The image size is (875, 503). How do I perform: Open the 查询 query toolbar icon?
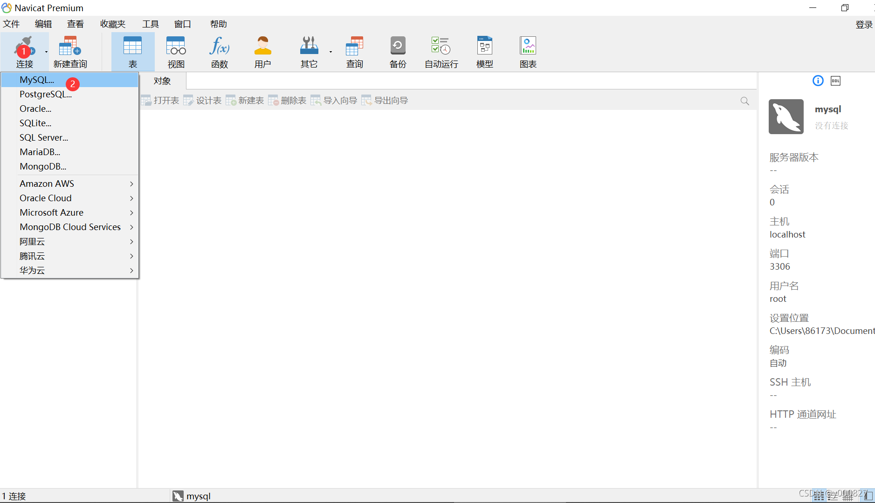tap(355, 52)
